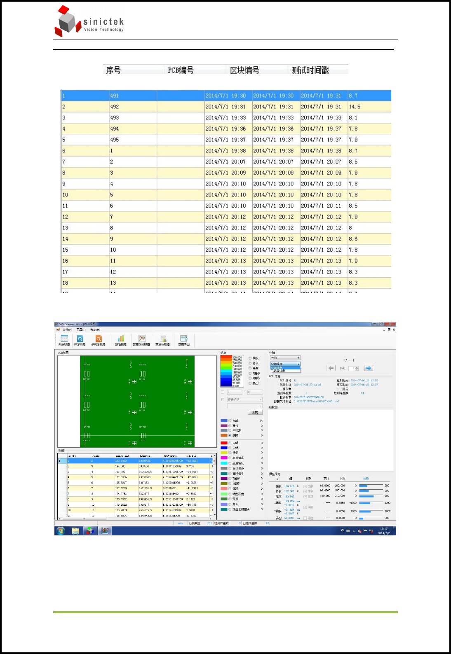Expand the 全部焊盘 pad filter dropdown
451x654 pixels.
285,364
